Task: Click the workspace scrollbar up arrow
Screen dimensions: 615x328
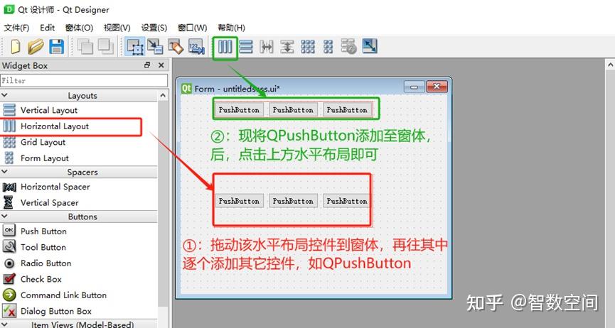Action: [610, 65]
